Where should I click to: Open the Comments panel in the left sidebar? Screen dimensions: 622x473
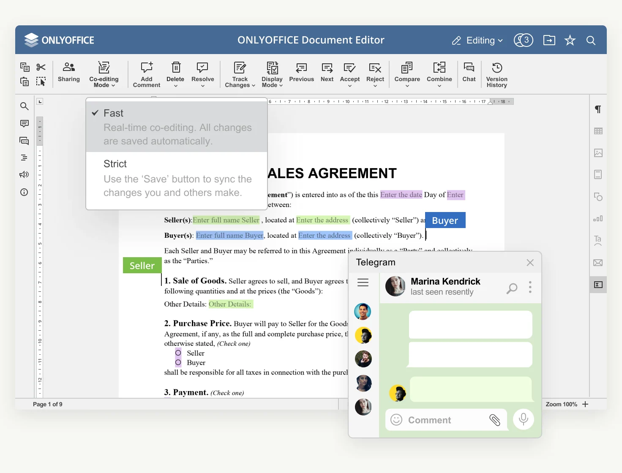coord(25,123)
